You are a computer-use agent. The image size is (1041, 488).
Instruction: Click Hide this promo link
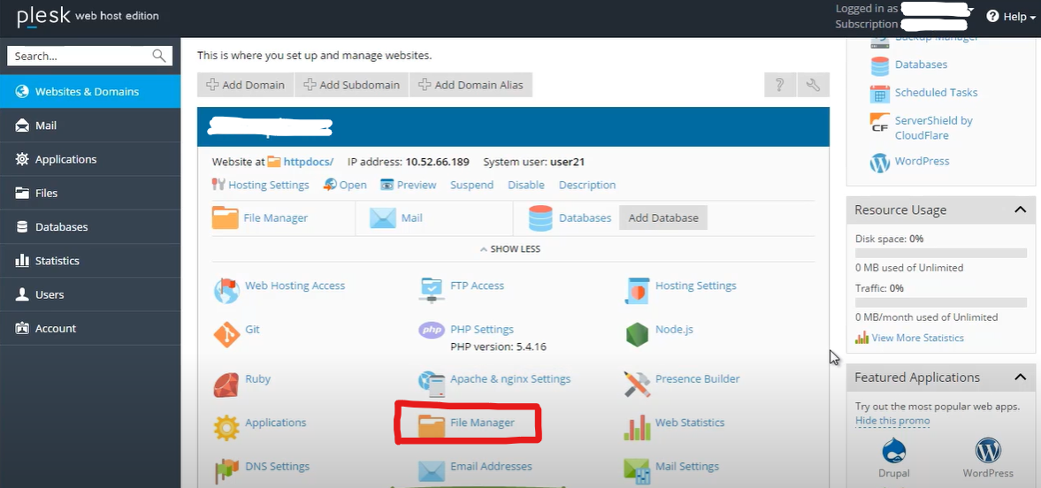coord(892,421)
